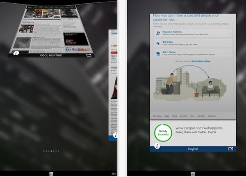Tap the highlighted page indicator dot
Image resolution: width=246 pixels, height=177 pixels.
[51, 151]
